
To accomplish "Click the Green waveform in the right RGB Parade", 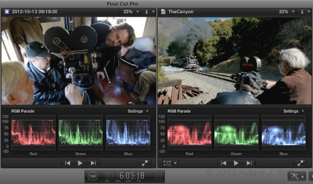I will pyautogui.click(x=236, y=132).
